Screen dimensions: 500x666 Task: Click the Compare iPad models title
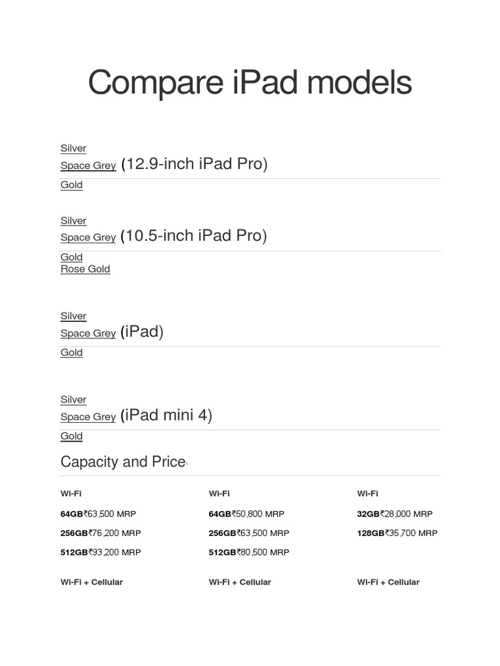click(250, 83)
